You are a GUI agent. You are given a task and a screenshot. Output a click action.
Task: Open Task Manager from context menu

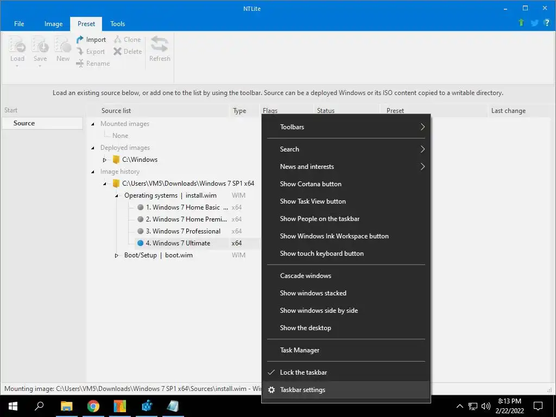346,350
